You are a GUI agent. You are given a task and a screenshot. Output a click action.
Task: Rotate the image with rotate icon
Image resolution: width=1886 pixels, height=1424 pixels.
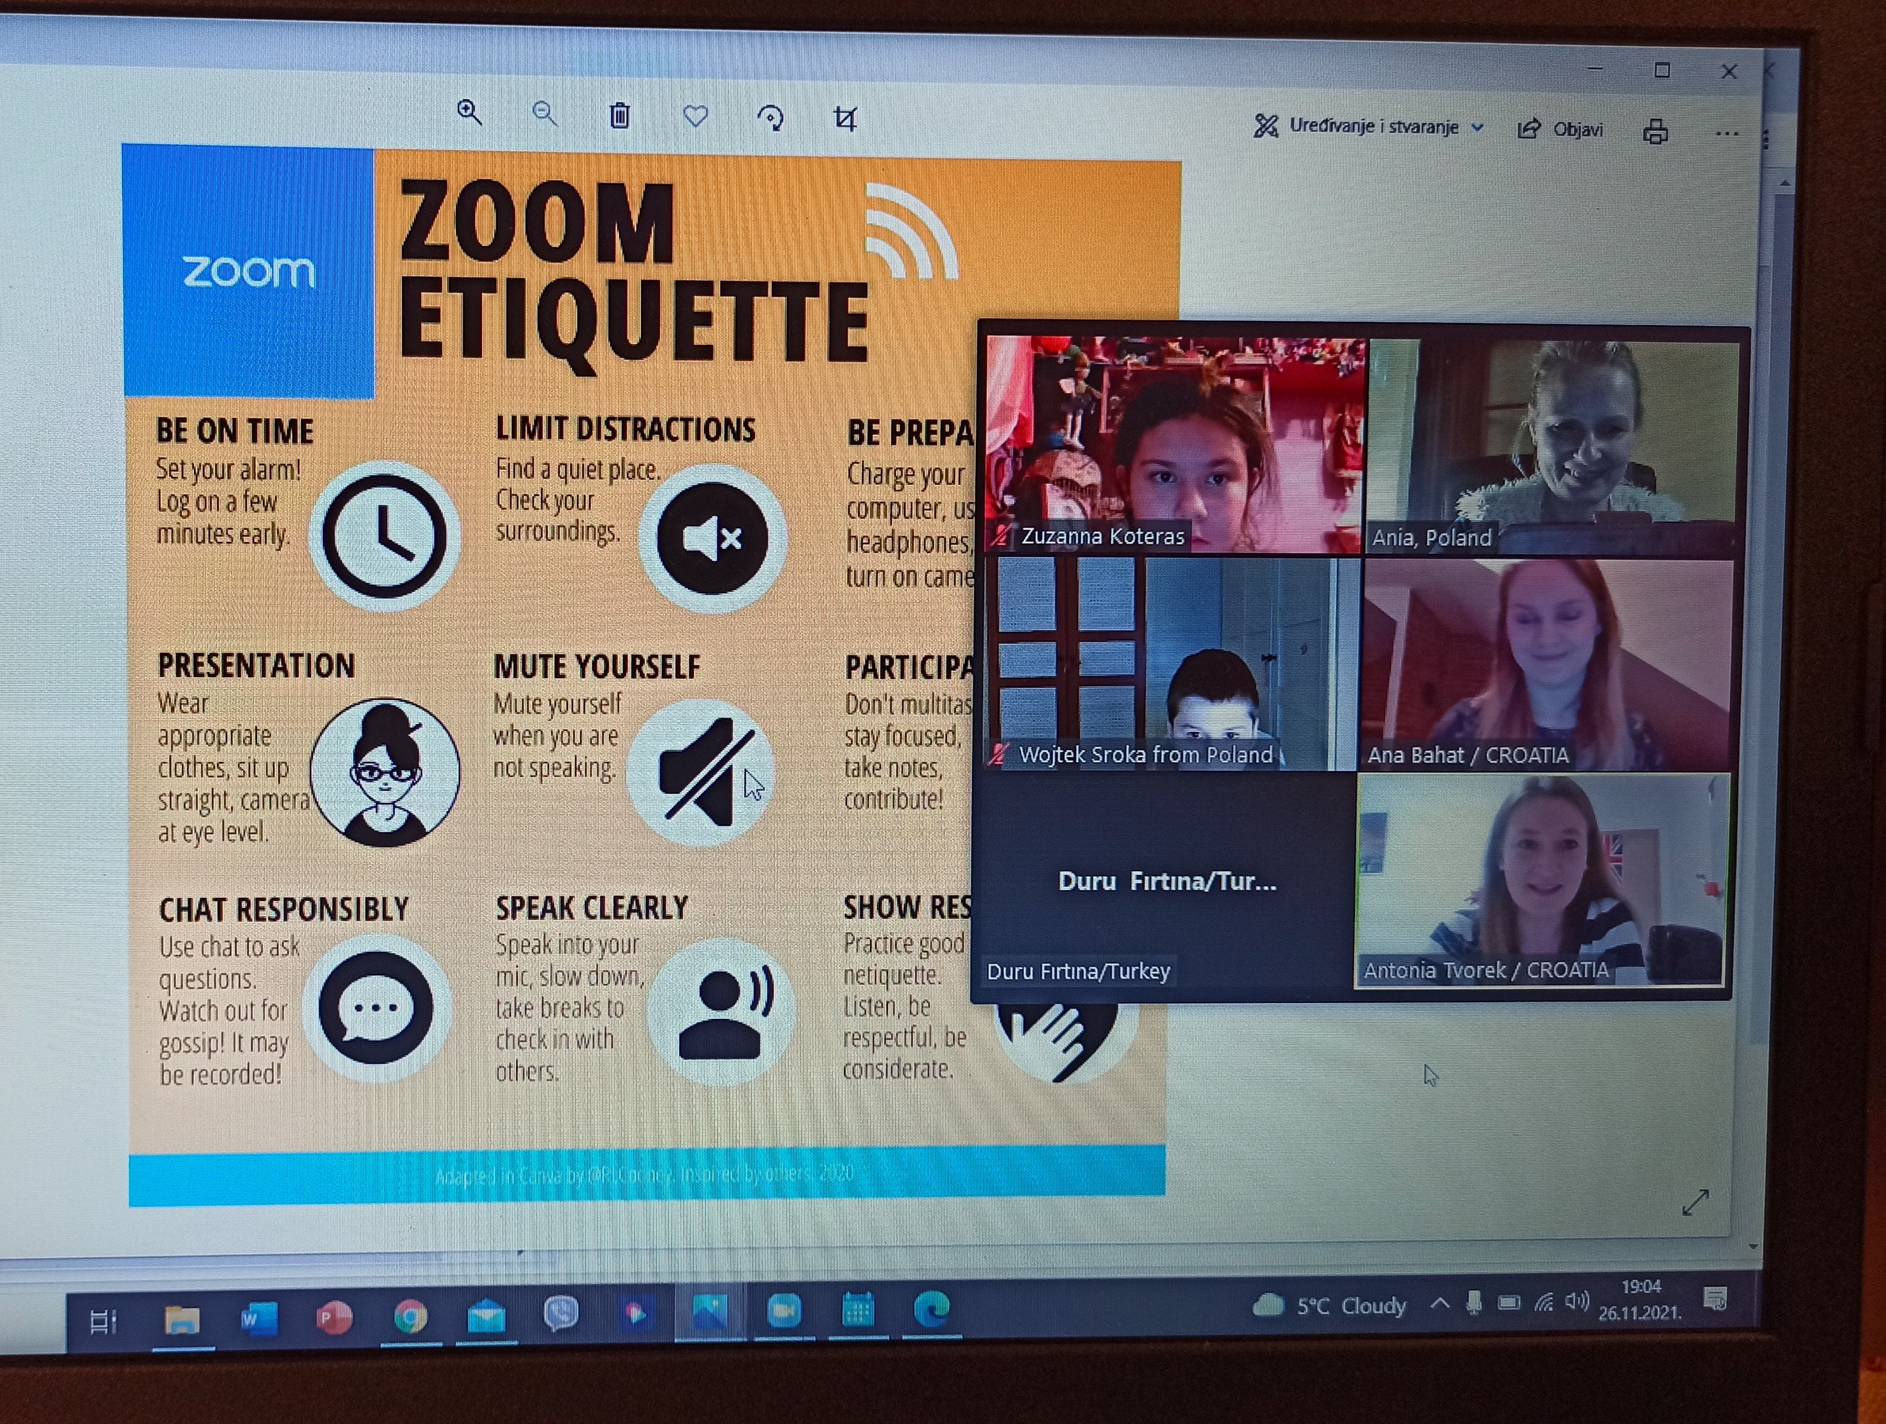point(771,118)
